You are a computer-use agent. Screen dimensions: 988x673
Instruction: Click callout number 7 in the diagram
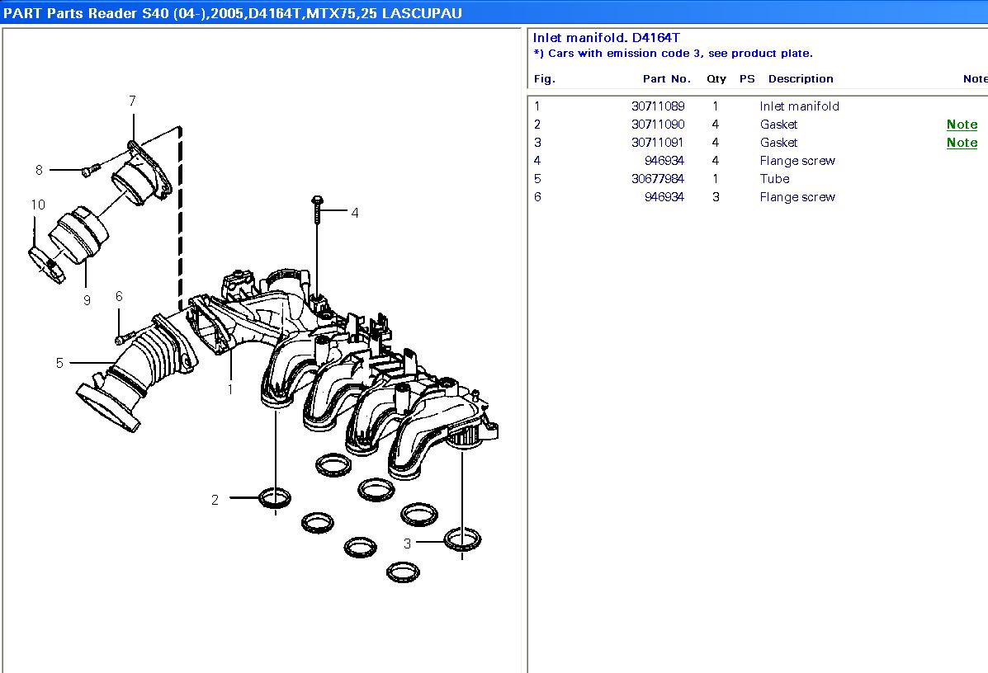pos(132,101)
